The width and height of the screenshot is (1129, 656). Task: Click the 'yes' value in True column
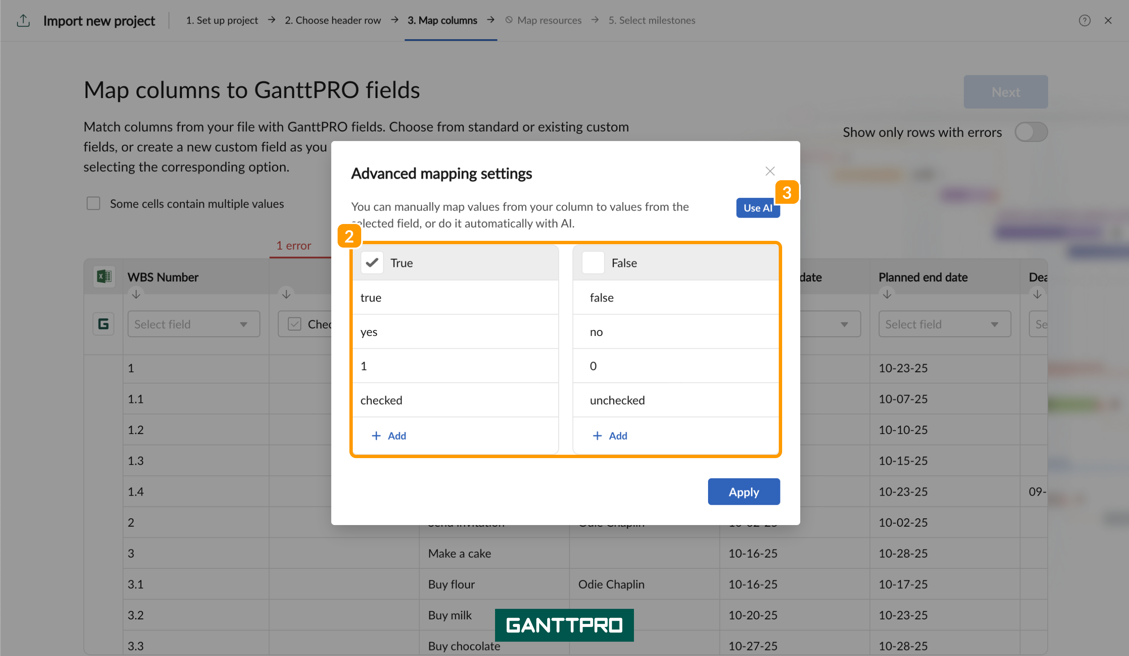tap(455, 332)
